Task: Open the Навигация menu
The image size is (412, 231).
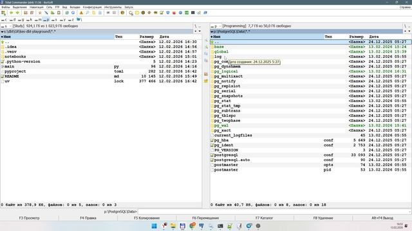Action: [x=37, y=7]
